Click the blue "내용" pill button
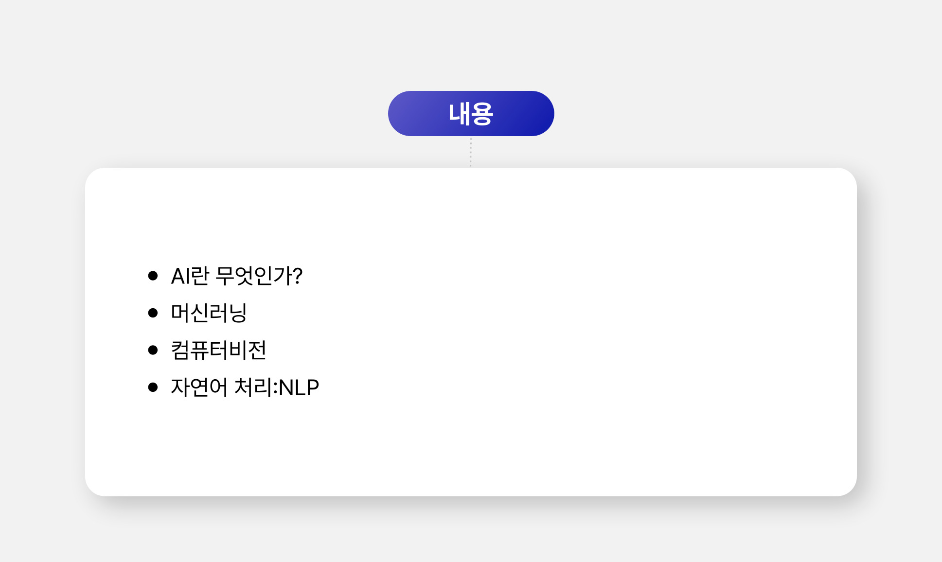 click(x=471, y=113)
